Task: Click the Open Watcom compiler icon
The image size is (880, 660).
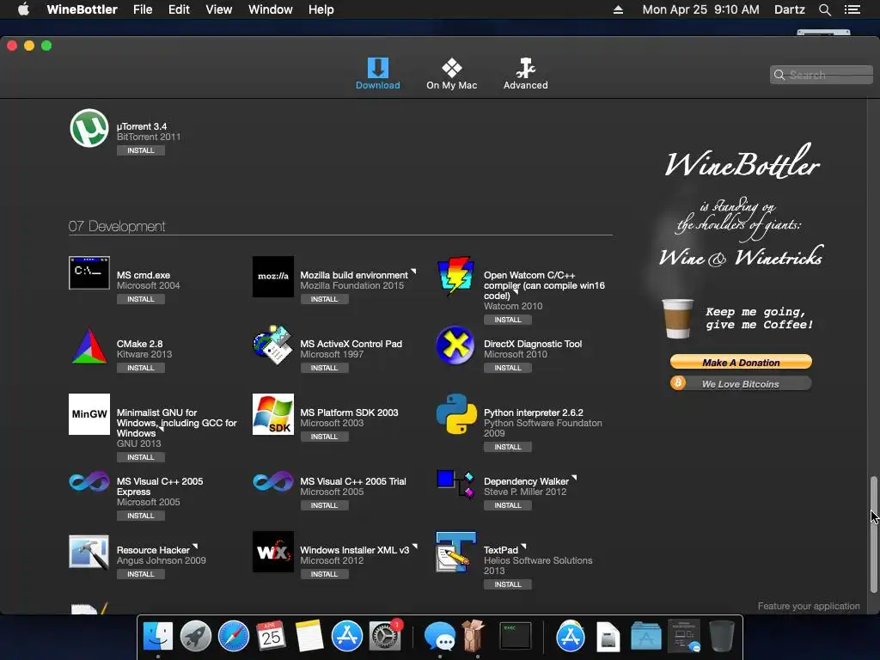Action: pos(455,276)
